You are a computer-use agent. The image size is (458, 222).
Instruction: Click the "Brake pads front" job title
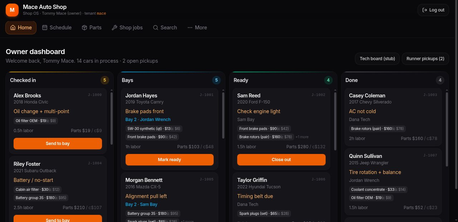tap(145, 111)
